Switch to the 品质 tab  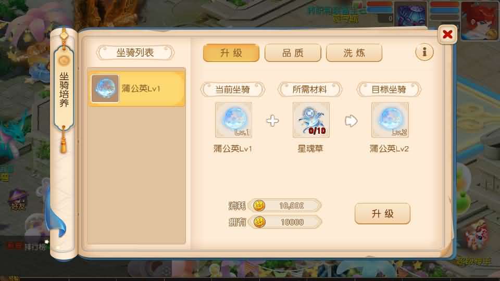click(293, 53)
